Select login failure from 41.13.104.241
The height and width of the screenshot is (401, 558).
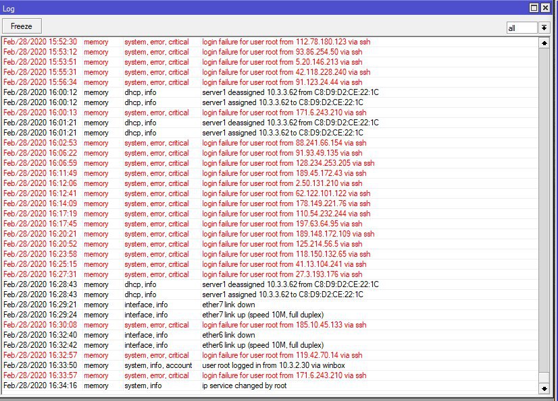tap(270, 265)
